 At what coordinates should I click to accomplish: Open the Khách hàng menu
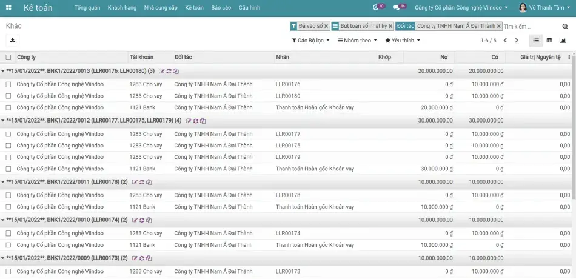122,8
